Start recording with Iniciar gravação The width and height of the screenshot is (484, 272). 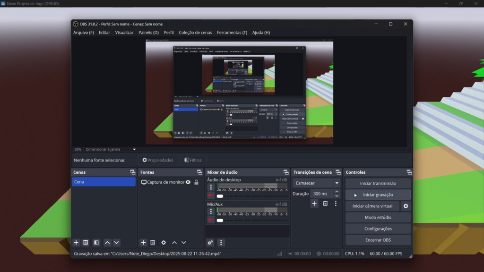[378, 195]
